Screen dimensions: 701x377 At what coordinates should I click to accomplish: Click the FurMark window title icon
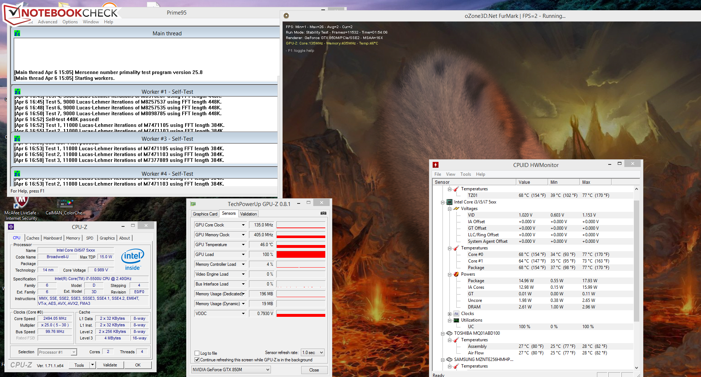(x=286, y=16)
